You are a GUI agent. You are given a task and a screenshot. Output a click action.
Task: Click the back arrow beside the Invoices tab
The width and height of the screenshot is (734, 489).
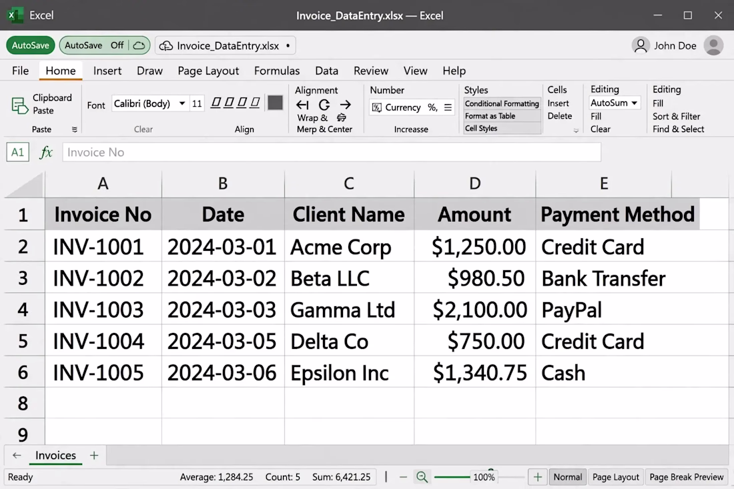coord(17,455)
